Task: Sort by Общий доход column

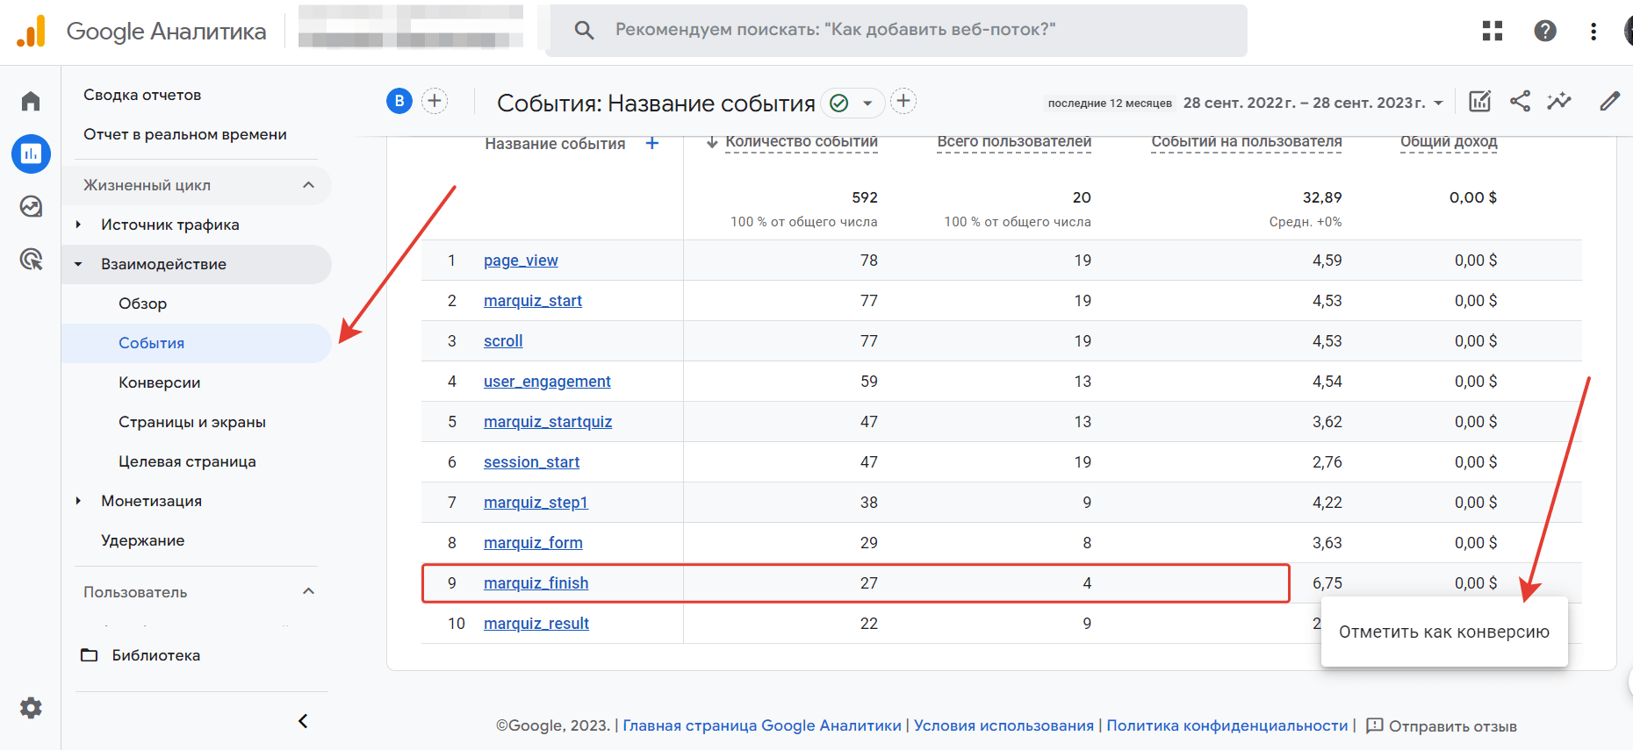Action: tap(1449, 142)
